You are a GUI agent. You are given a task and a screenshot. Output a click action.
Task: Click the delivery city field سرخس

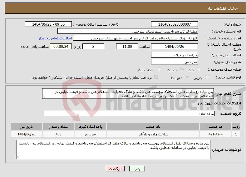tap(174, 62)
